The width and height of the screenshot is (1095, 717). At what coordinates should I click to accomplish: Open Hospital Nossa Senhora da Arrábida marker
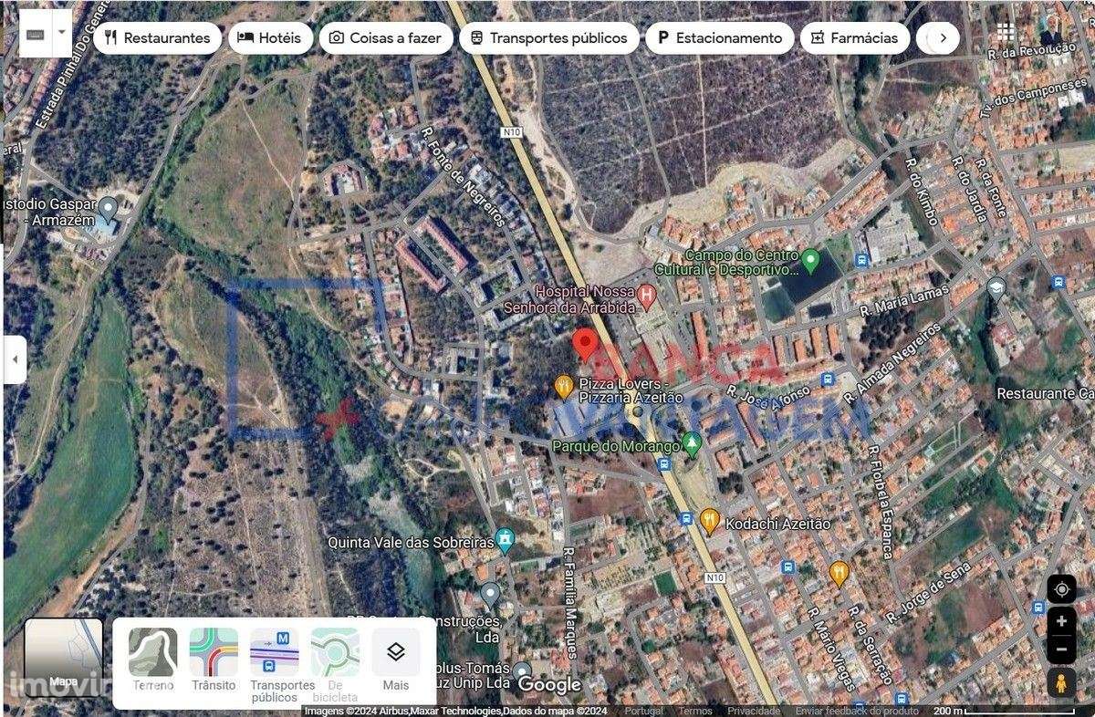click(646, 295)
